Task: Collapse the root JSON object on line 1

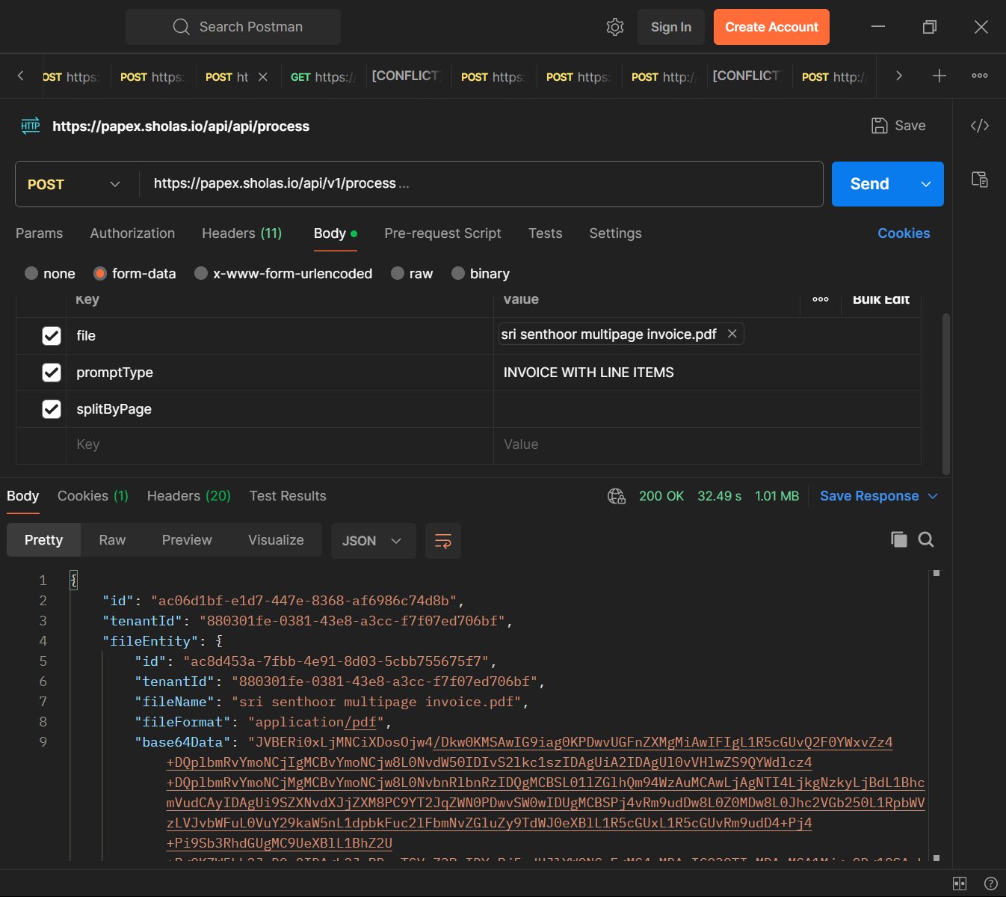Action: pos(73,580)
